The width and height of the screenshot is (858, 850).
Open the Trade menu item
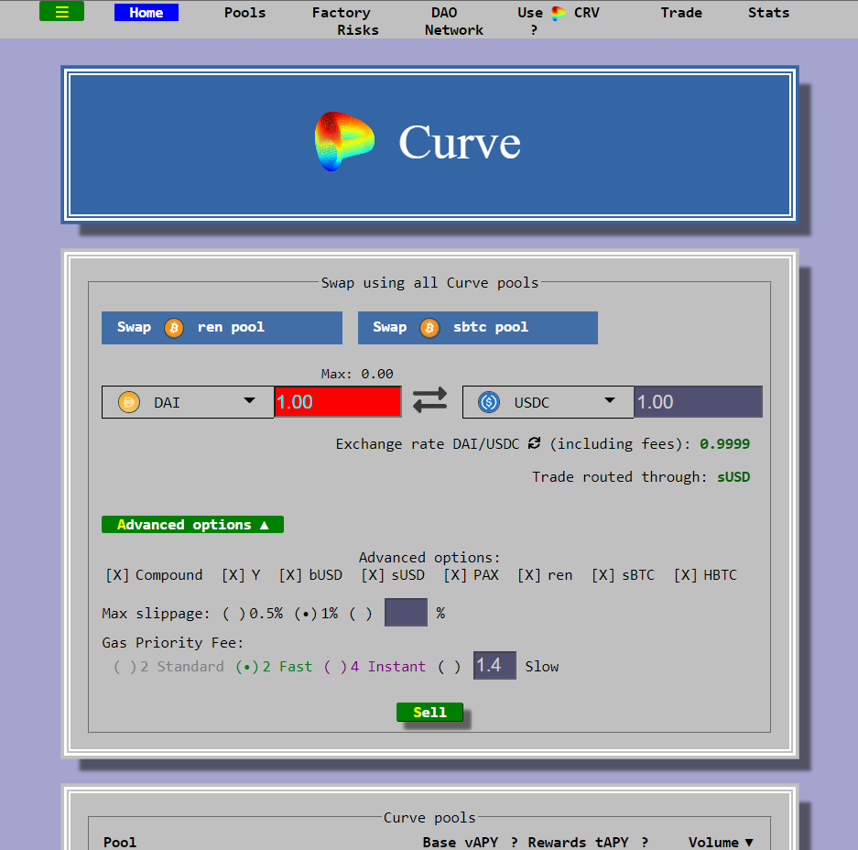tap(680, 13)
